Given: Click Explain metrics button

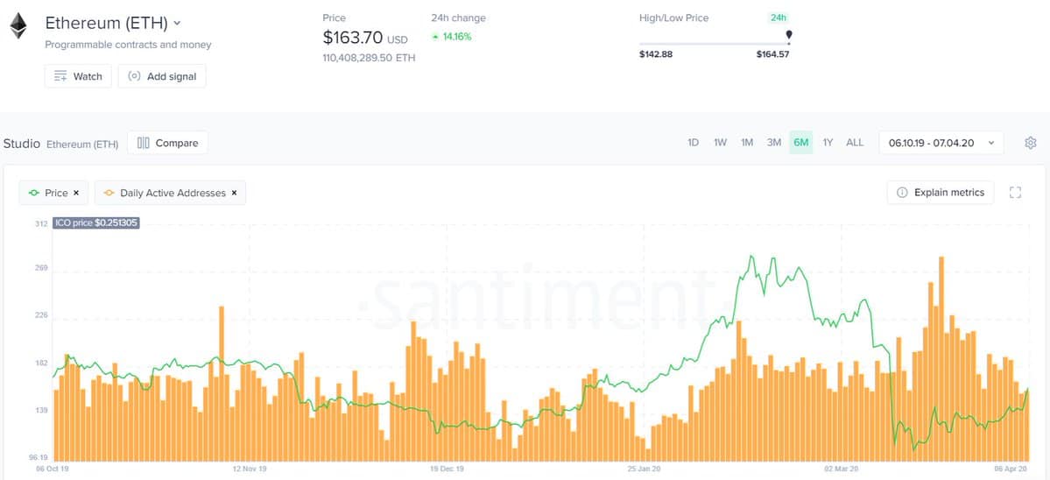Looking at the screenshot, I should [x=941, y=193].
